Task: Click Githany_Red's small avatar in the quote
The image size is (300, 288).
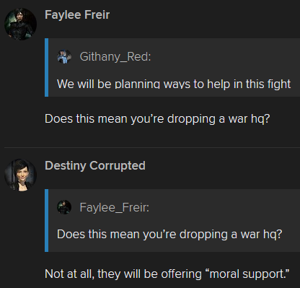Action: [64, 57]
